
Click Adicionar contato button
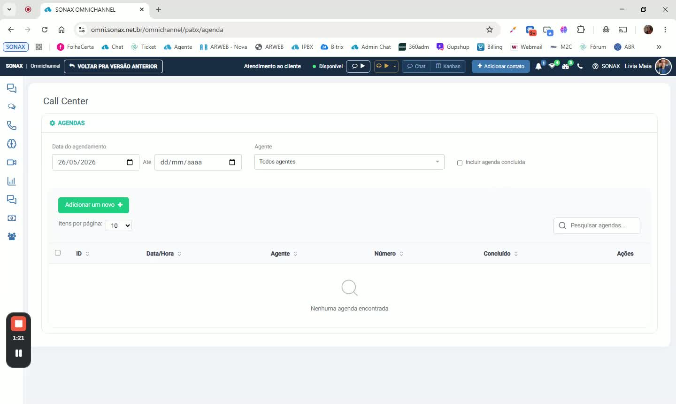(501, 66)
